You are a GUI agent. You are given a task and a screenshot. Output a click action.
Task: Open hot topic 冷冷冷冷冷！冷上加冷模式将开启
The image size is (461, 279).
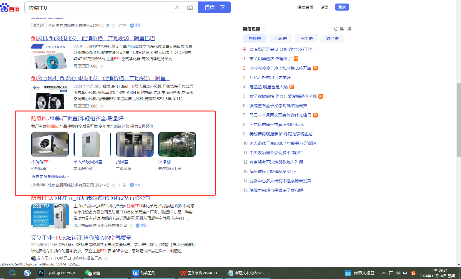click(280, 68)
